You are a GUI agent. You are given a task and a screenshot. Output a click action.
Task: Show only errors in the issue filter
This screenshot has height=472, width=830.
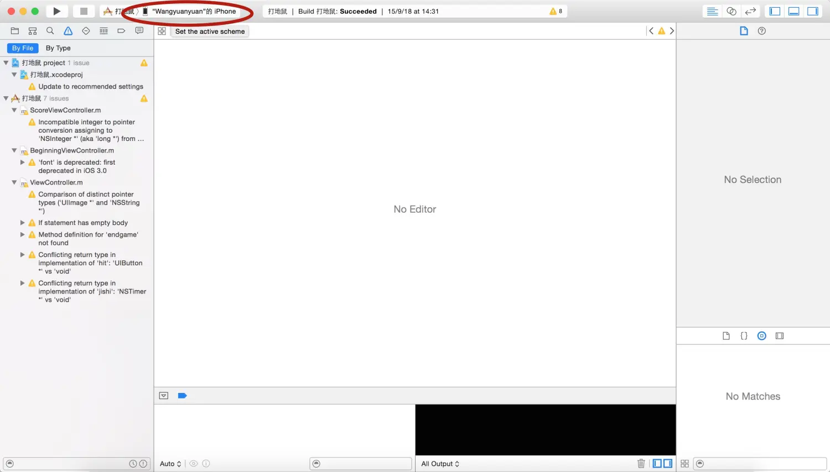(x=143, y=464)
